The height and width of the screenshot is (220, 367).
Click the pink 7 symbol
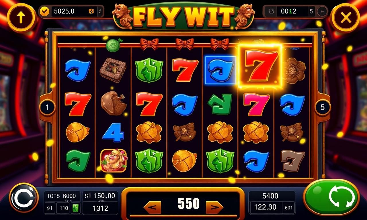click(x=256, y=105)
